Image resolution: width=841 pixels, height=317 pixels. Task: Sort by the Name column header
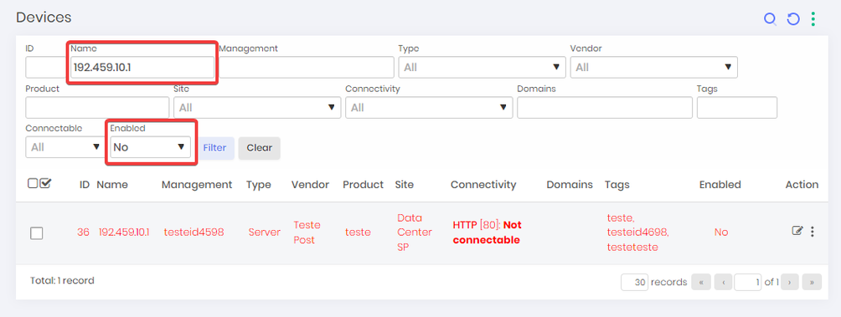pyautogui.click(x=112, y=185)
